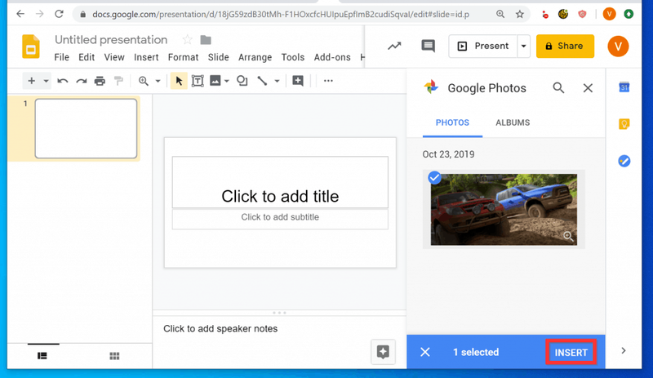This screenshot has width=653, height=378.
Task: Open the Tools menu
Action: 293,57
